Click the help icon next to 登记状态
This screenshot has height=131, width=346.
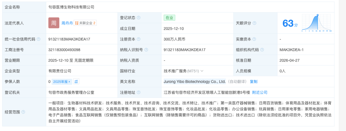(x=139, y=18)
